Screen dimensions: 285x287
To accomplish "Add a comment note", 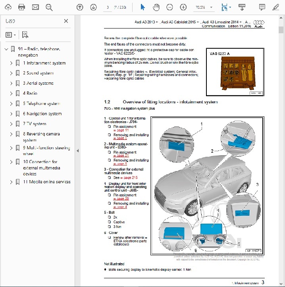I will click(262, 7).
